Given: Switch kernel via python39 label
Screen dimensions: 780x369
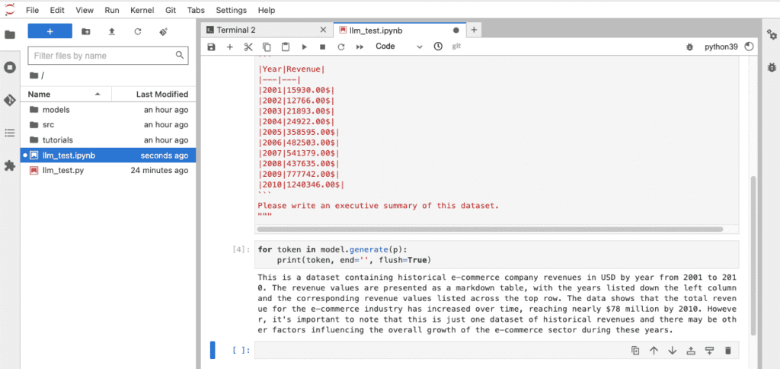Looking at the screenshot, I should (x=721, y=47).
